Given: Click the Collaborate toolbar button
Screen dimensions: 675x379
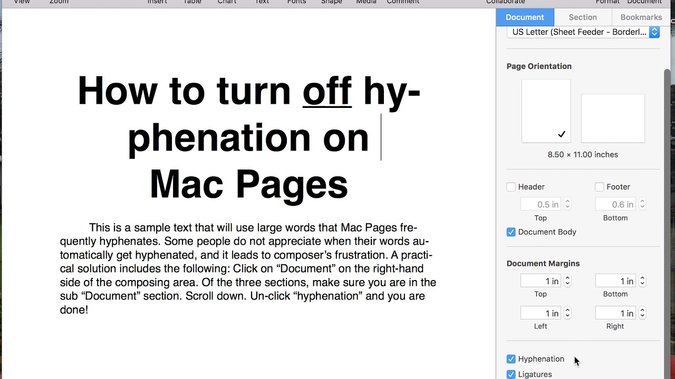Looking at the screenshot, I should 506,2.
